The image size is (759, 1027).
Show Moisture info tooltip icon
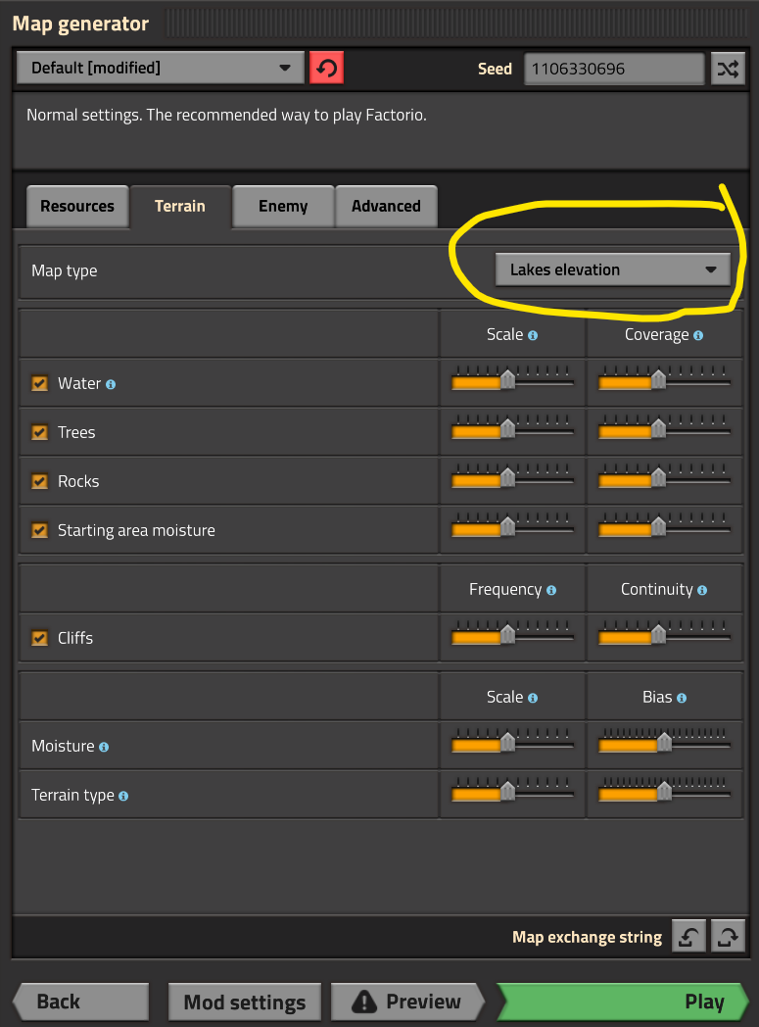pos(104,747)
